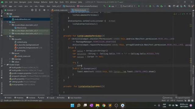Open OneNote from the taskbar
Viewport: 195px width, 109px height.
point(91,105)
